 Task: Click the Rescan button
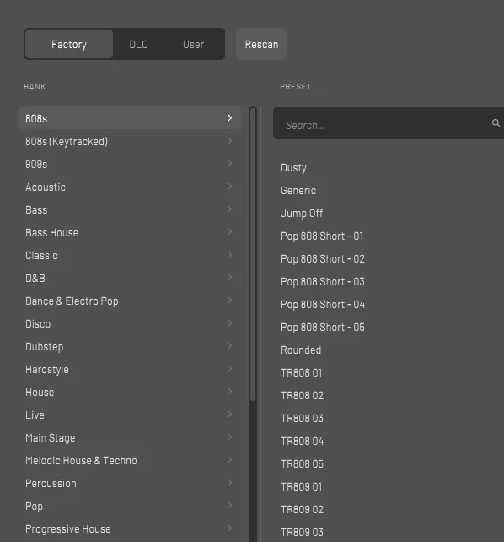click(261, 44)
